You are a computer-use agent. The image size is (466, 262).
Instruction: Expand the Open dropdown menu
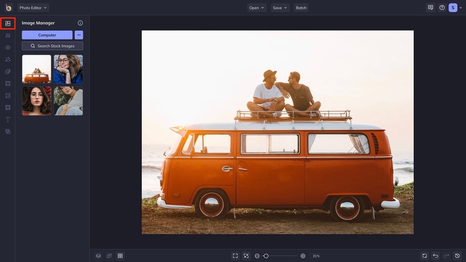point(257,8)
